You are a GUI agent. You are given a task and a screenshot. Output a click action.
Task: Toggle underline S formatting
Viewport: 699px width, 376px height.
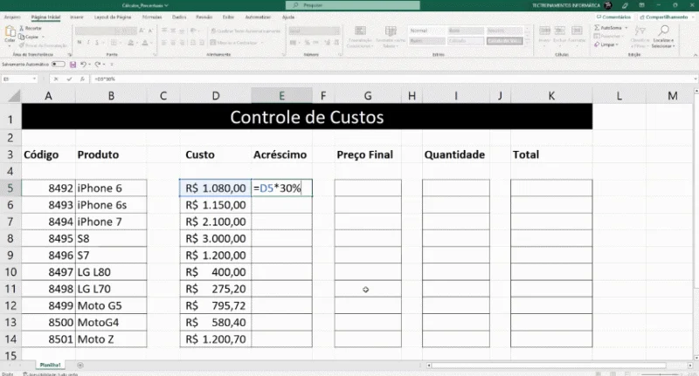click(97, 43)
